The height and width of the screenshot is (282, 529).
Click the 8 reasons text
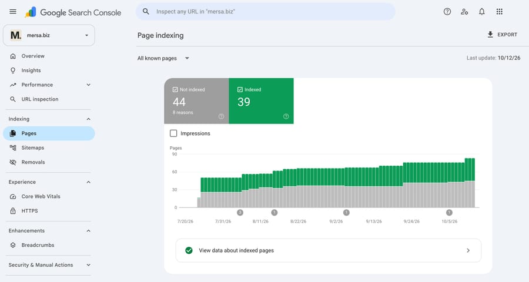pyautogui.click(x=183, y=112)
